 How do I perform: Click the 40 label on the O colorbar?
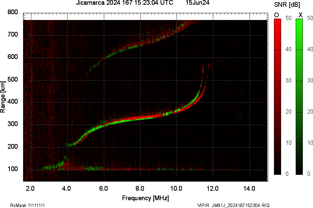289,49
